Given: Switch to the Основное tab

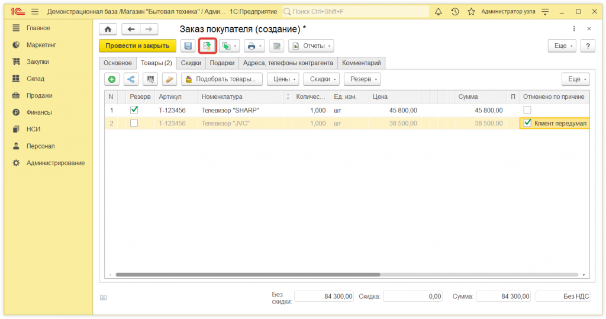Looking at the screenshot, I should [x=117, y=63].
